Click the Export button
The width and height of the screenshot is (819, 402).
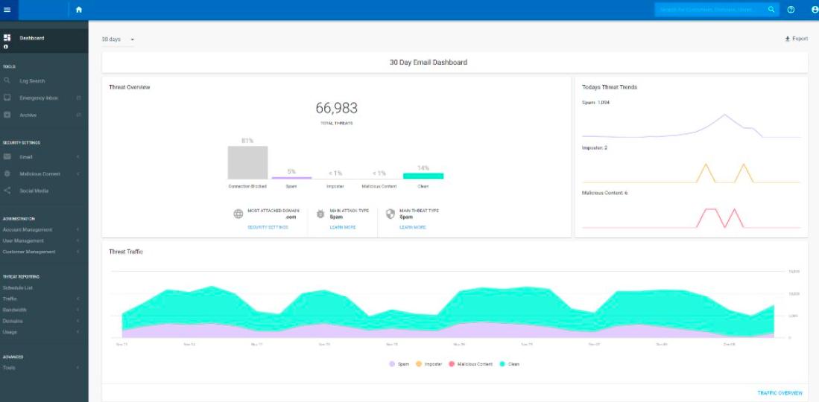click(796, 39)
